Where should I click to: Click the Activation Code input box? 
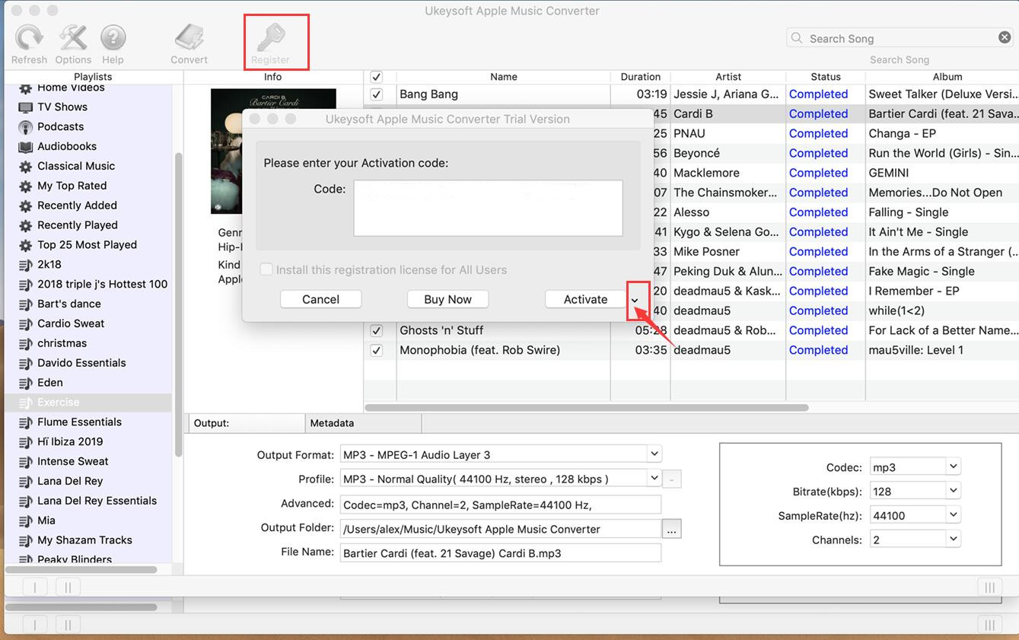(x=488, y=208)
